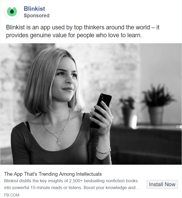Click the necklace pendant in the ad image
Image resolution: width=182 pixels, height=198 pixels.
pyautogui.click(x=58, y=141)
